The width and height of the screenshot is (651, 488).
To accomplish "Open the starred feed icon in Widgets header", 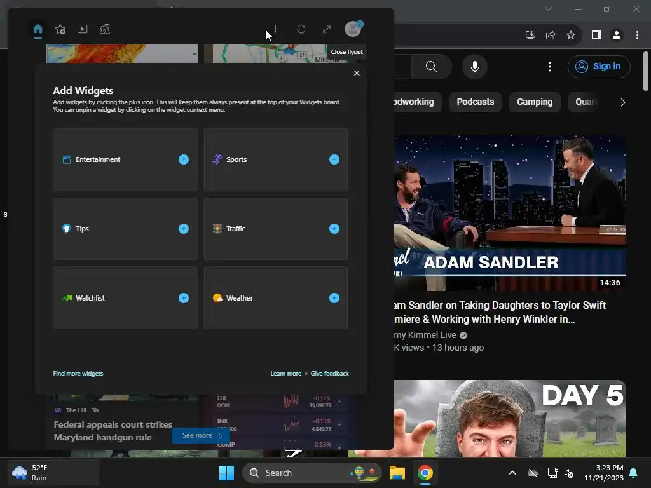I will tap(60, 29).
